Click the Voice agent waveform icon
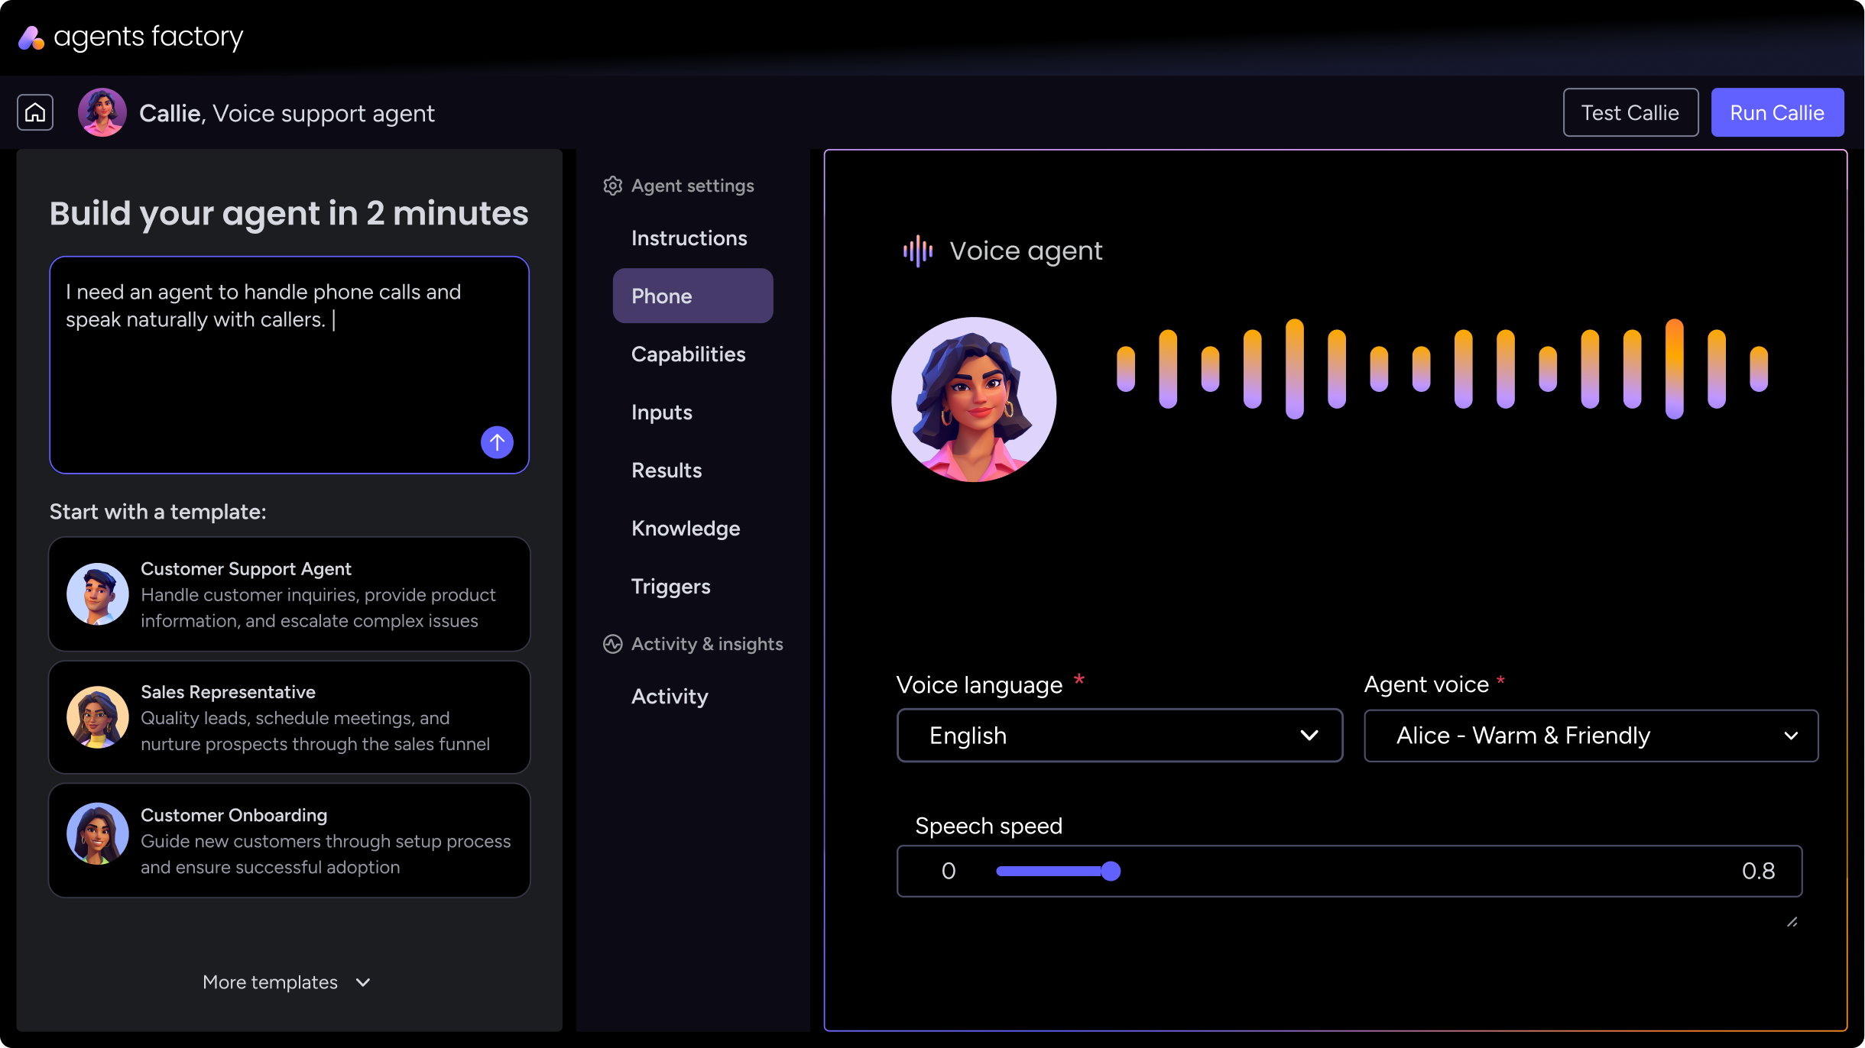The height and width of the screenshot is (1048, 1865). (917, 251)
